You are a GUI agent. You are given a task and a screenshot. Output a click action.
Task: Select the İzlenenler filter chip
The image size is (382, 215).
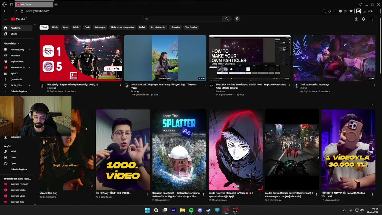(175, 27)
